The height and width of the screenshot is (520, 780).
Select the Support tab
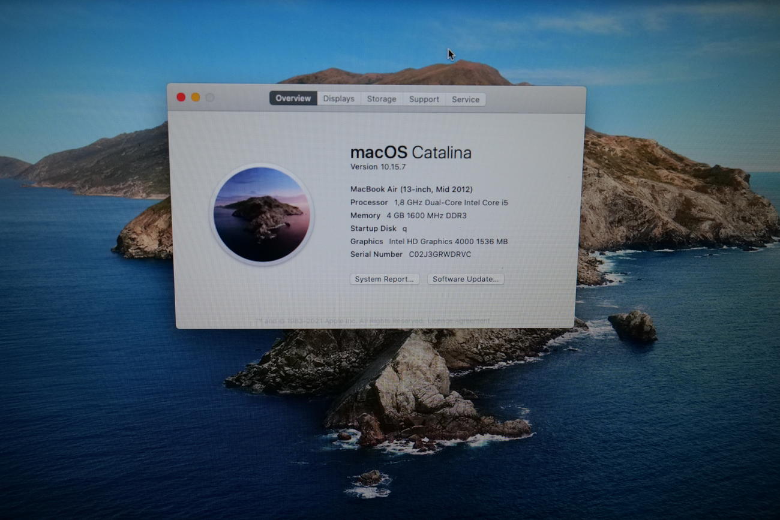(424, 99)
